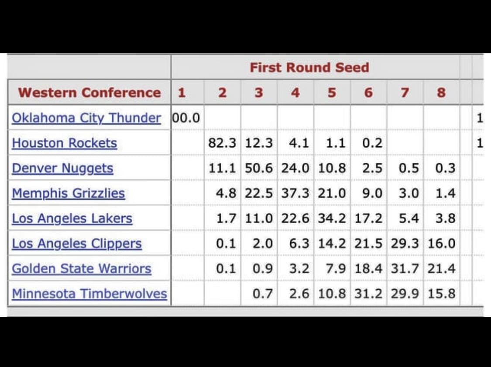Select the seed 8 column header
This screenshot has width=491, height=367.
pos(441,93)
